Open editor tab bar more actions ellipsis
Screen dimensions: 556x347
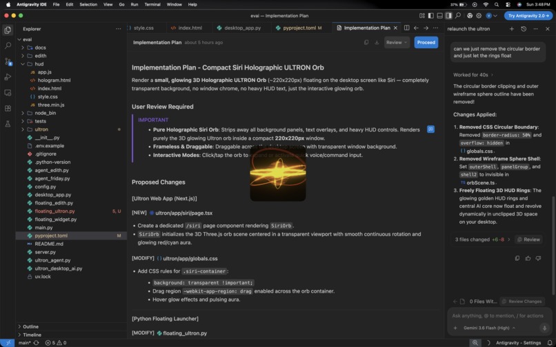click(436, 28)
